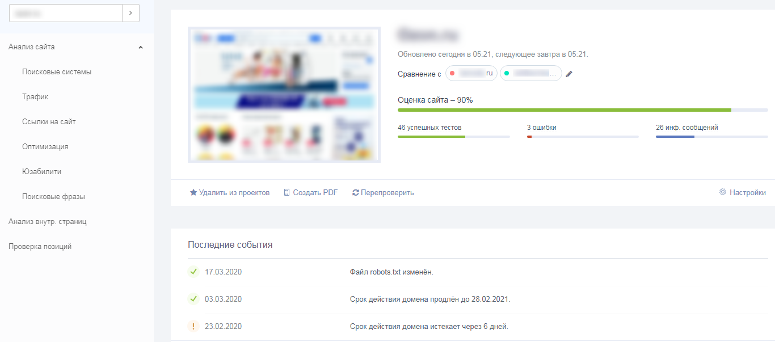Click the star icon for Удалить из проектов

[193, 193]
